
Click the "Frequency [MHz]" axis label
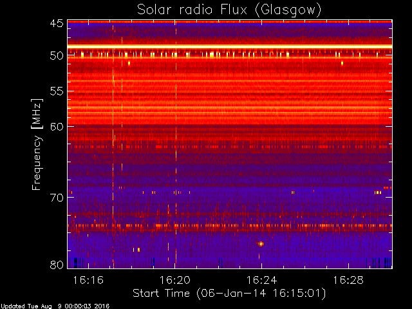[37, 144]
